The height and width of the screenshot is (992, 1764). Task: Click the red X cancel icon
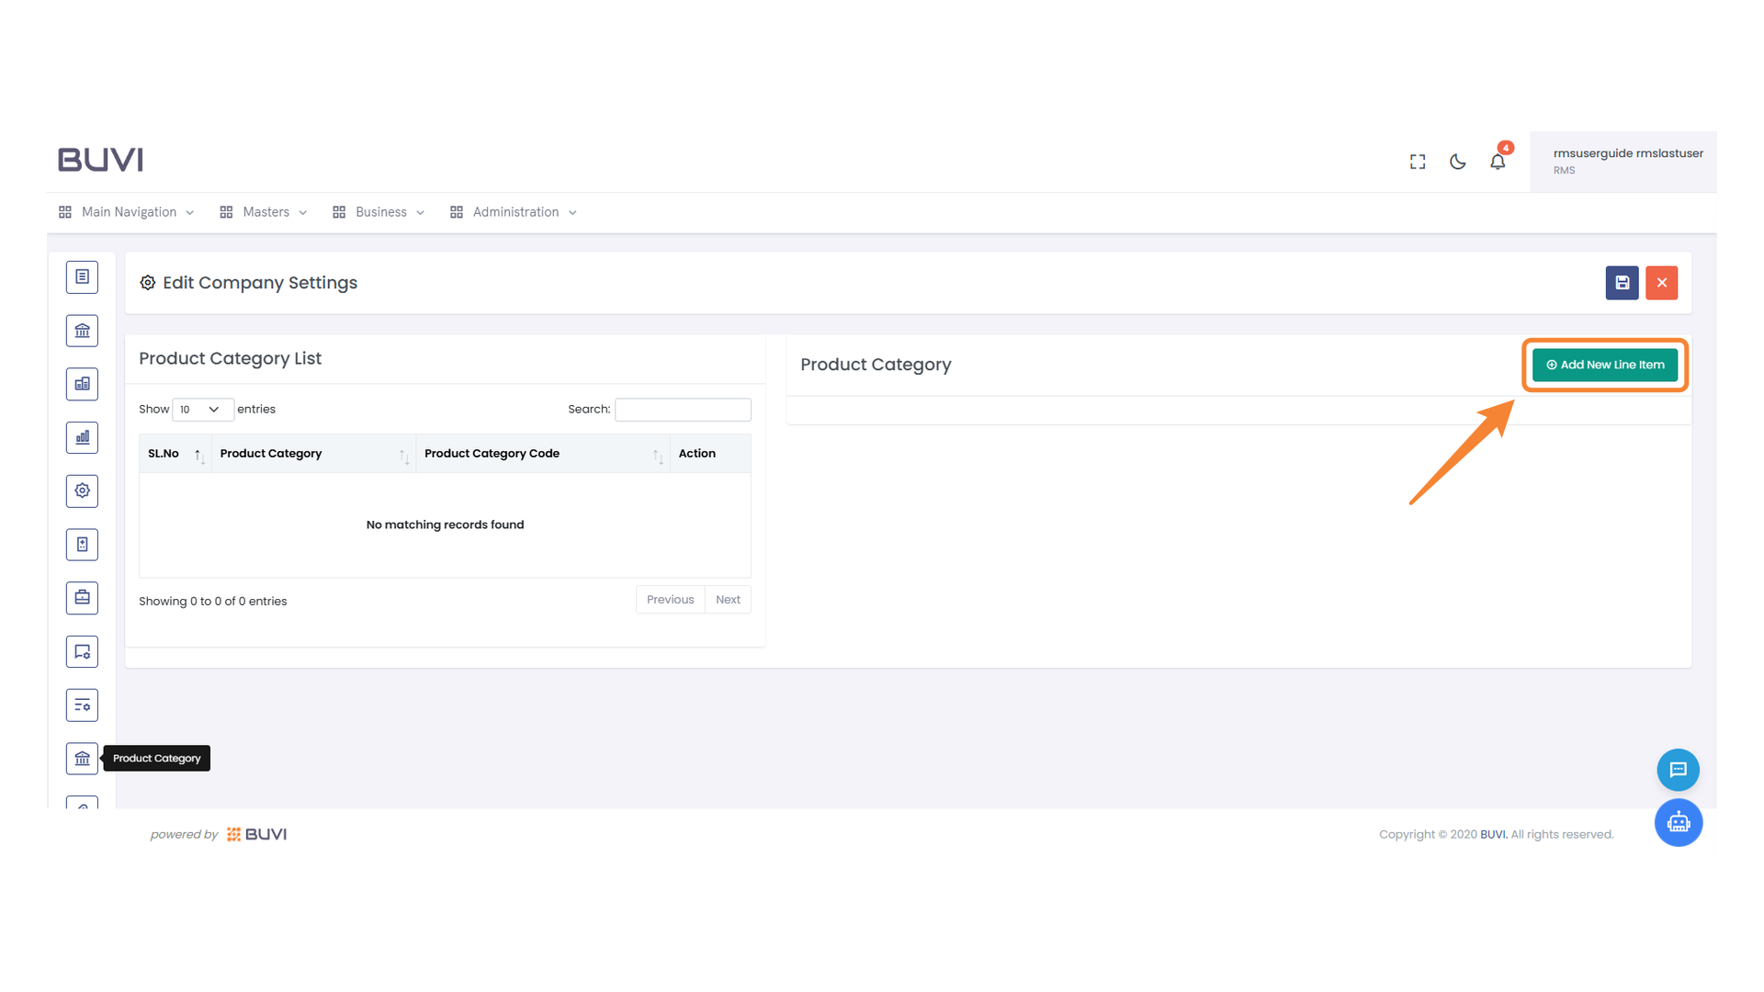point(1661,283)
